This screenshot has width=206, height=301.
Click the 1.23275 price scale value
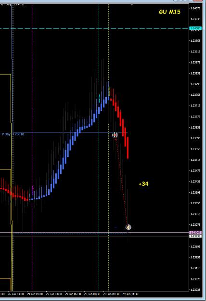(195, 224)
